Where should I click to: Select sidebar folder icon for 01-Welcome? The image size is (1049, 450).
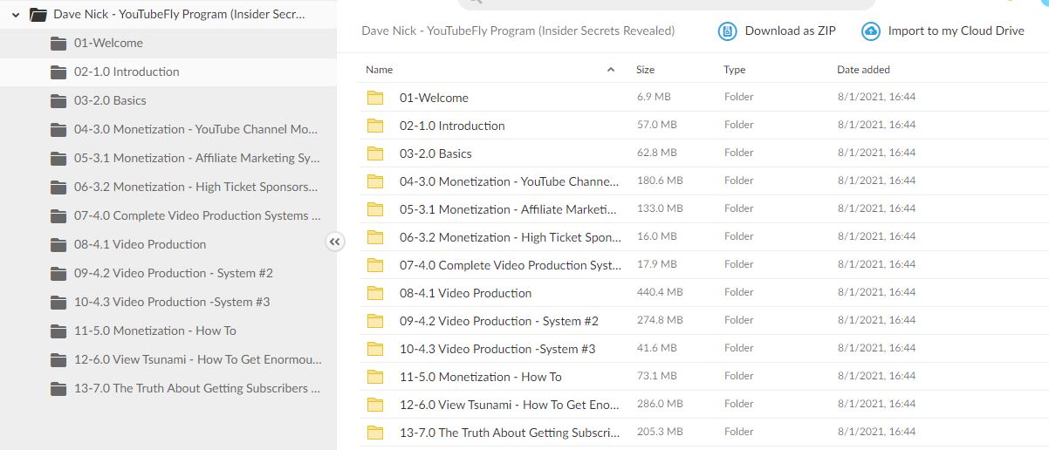(58, 43)
